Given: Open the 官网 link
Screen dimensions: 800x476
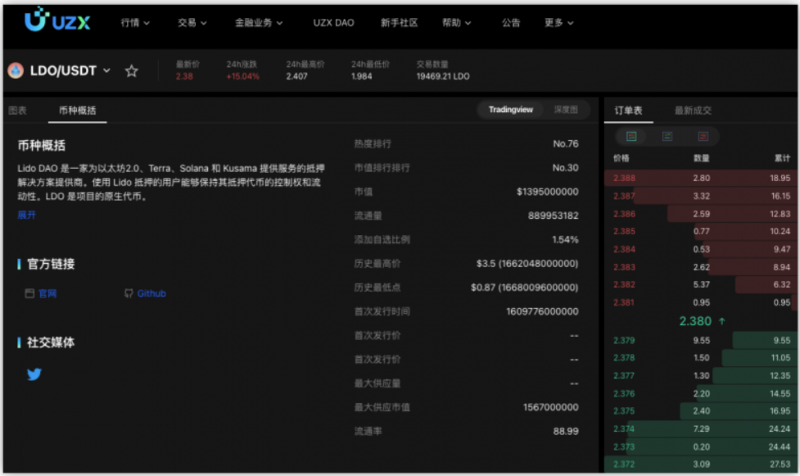Looking at the screenshot, I should point(47,293).
